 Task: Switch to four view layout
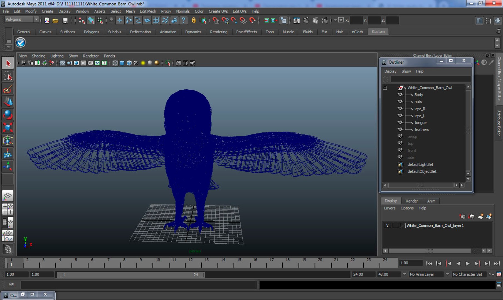(8, 209)
